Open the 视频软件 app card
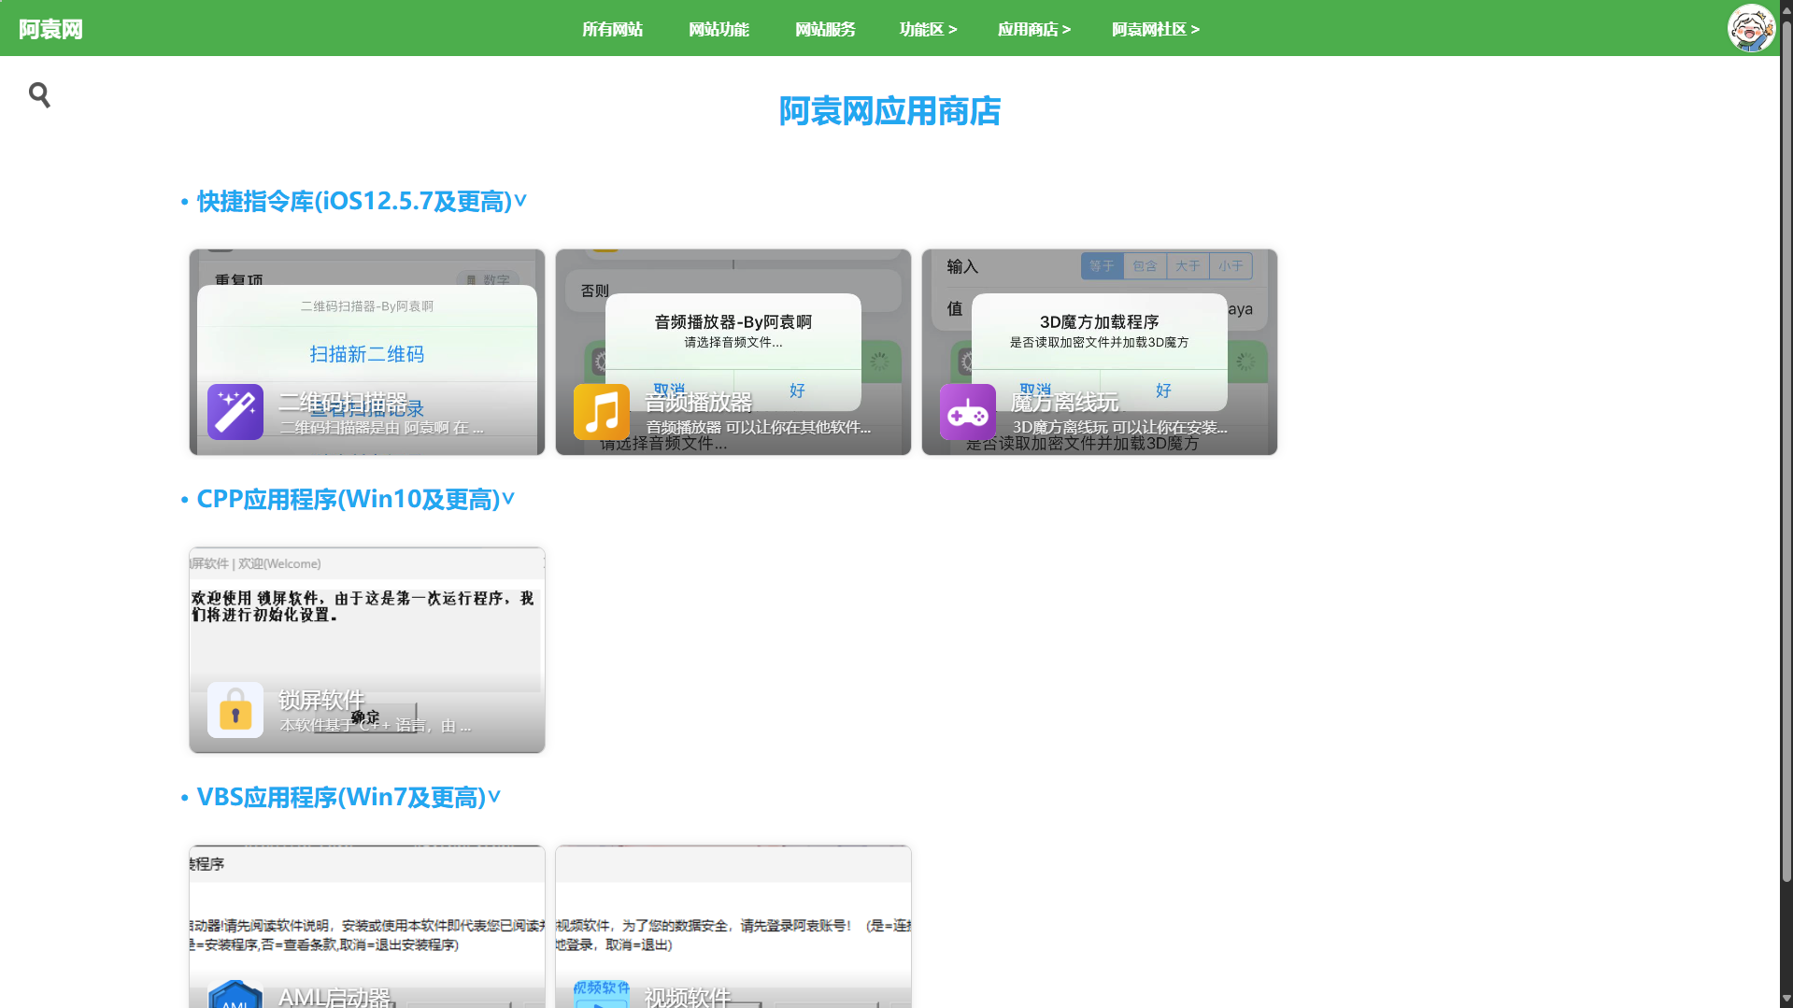The height and width of the screenshot is (1008, 1793). (x=733, y=927)
